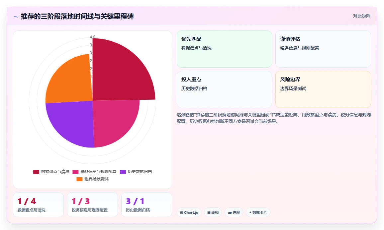384x230 pixels.
Task: Click the square icon in 表格 chip
Action: click(209, 213)
